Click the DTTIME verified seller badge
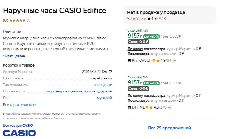232x139 pixels. [147, 107]
